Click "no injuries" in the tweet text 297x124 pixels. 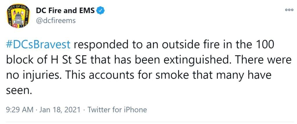[x=32, y=76]
